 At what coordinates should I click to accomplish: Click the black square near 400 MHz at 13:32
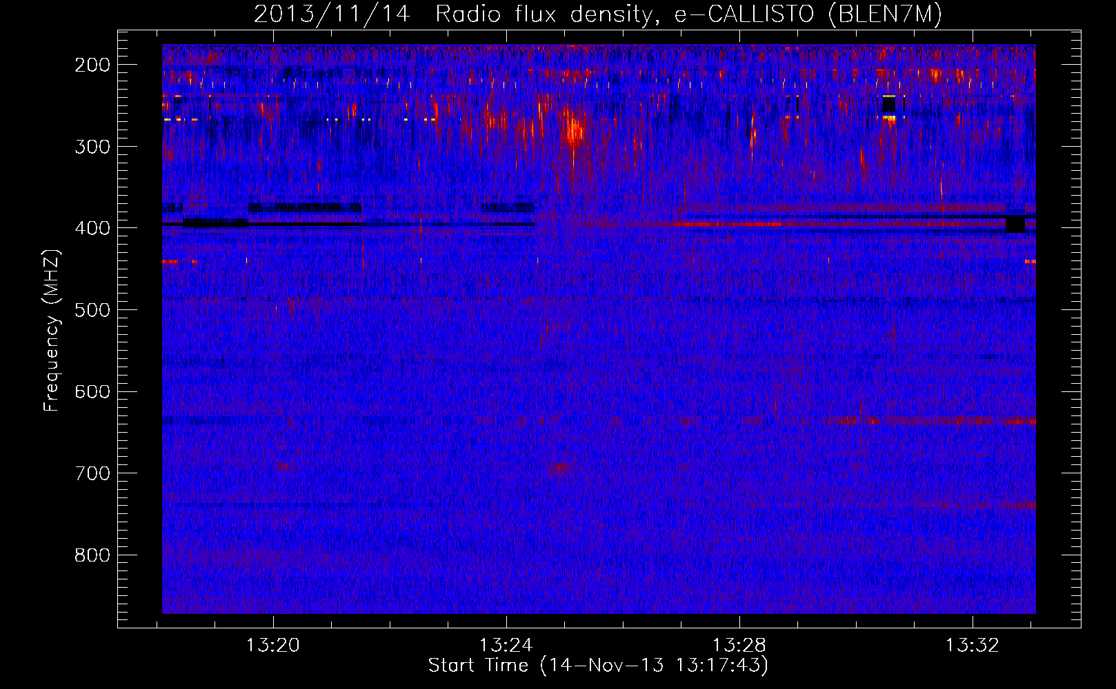(1015, 224)
